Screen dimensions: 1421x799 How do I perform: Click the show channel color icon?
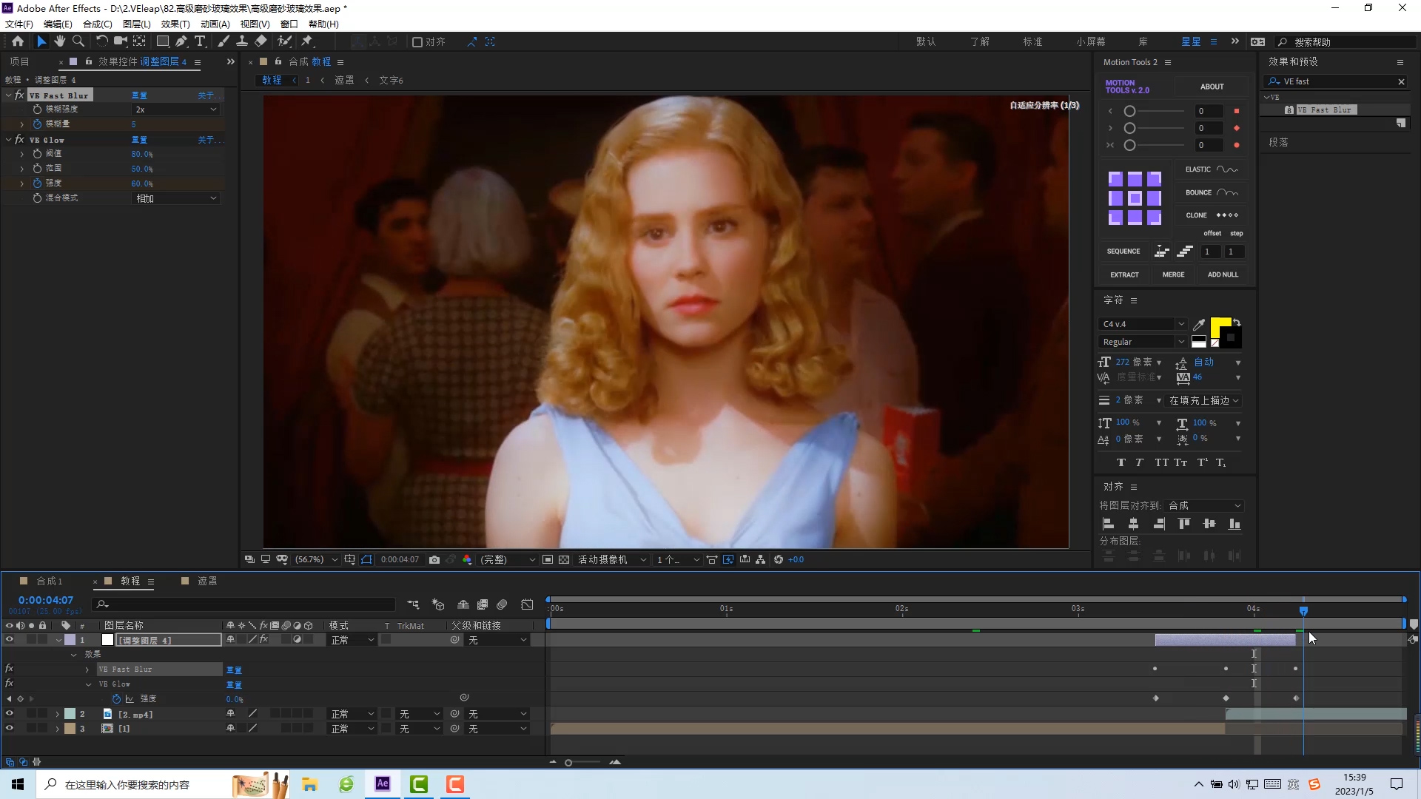click(x=467, y=560)
